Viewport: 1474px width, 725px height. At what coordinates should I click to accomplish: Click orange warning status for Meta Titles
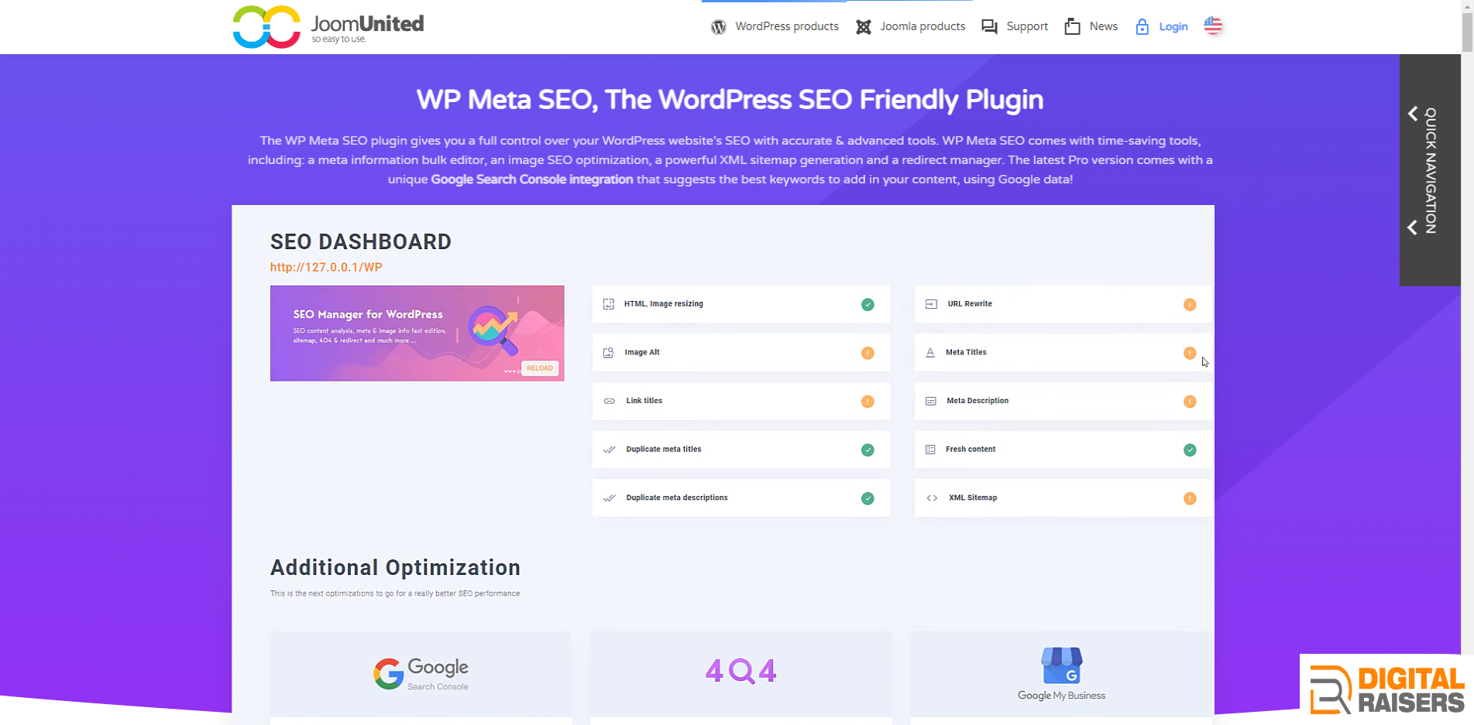pos(1190,353)
